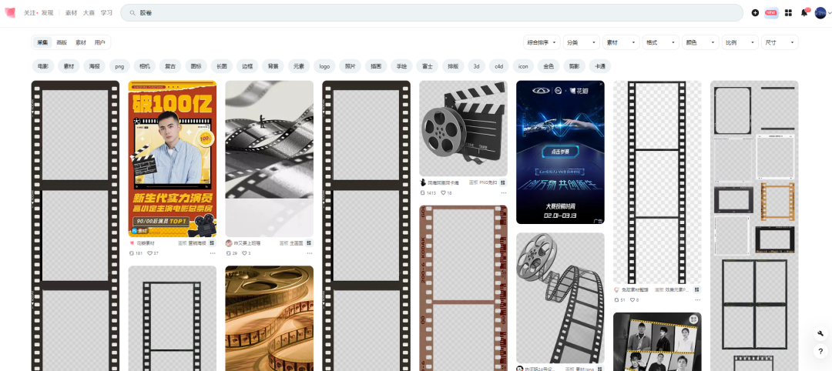
Task: Click the Huaban pink logo
Action: (10, 13)
